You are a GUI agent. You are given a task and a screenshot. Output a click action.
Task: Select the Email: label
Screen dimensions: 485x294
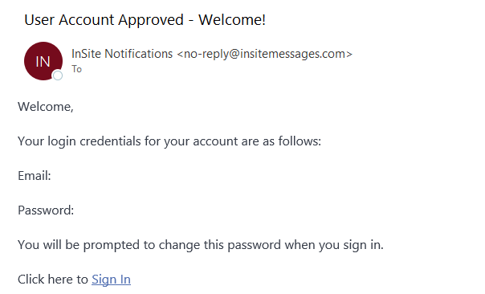(x=35, y=176)
